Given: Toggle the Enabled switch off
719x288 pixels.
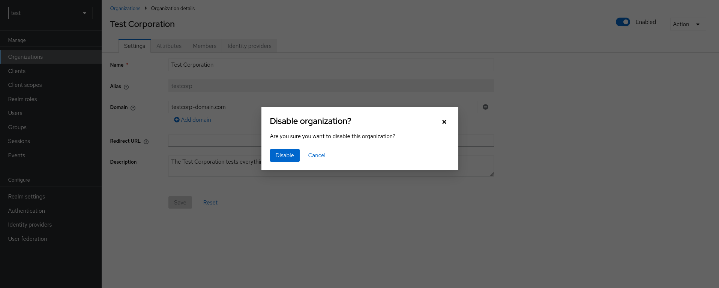Looking at the screenshot, I should point(623,22).
